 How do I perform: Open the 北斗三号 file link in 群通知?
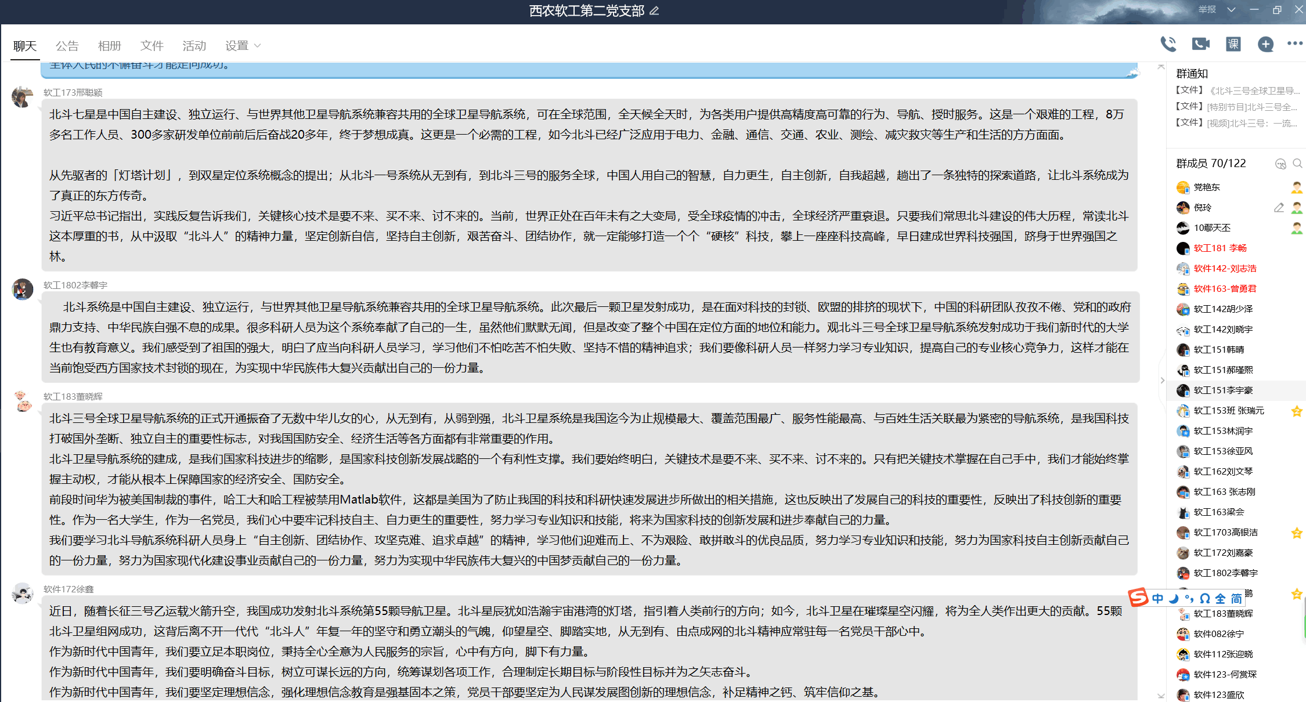[1236, 89]
